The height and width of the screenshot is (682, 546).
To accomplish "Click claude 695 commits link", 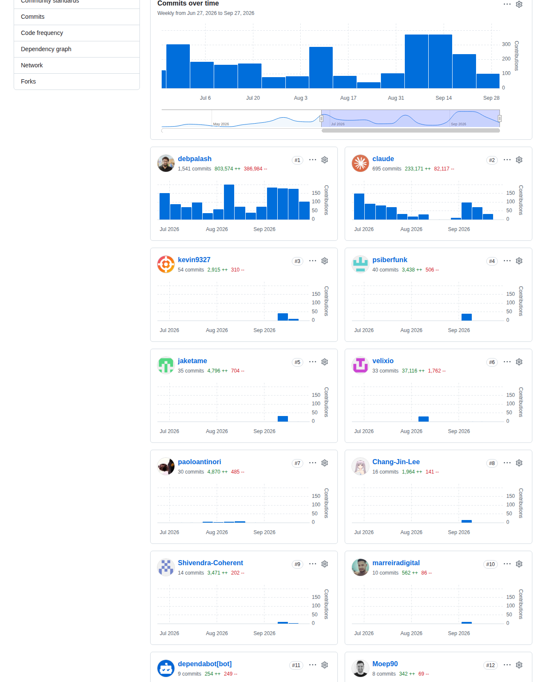I will [387, 169].
